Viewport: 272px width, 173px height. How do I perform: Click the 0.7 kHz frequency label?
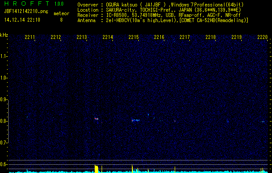pos(3,143)
